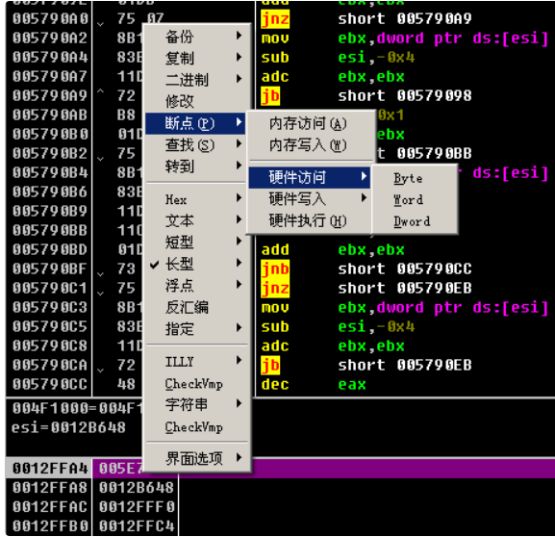Expand arrow next to 字符串
This screenshot has width=555, height=537.
pos(240,404)
